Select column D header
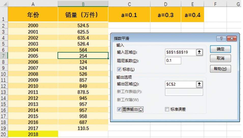This screenshot has height=138, width=243. tap(165, 4)
